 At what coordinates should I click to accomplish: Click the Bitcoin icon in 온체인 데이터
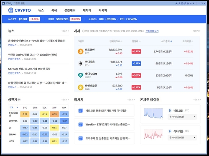(x=170, y=110)
